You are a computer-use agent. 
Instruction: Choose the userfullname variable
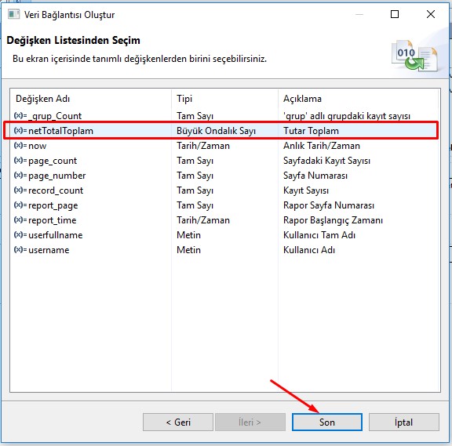[225, 235]
